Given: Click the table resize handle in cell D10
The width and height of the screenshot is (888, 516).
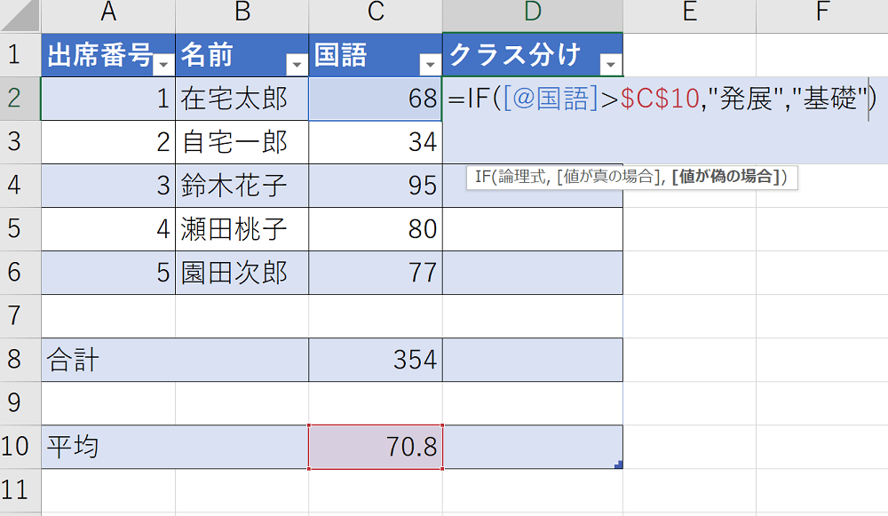Looking at the screenshot, I should [x=618, y=464].
